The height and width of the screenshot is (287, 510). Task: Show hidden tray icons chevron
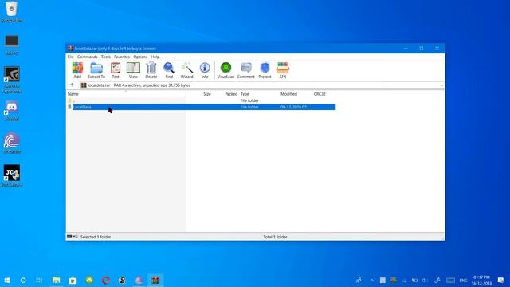(372, 280)
